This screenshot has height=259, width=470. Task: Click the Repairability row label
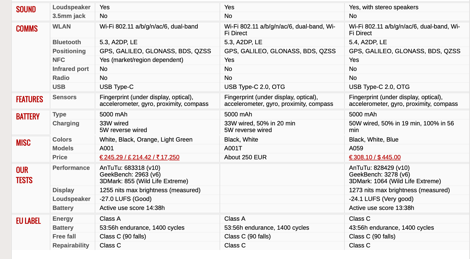click(71, 245)
